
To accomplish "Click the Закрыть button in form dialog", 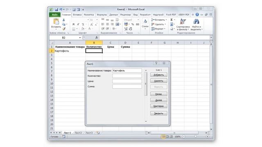I will pos(158,114).
